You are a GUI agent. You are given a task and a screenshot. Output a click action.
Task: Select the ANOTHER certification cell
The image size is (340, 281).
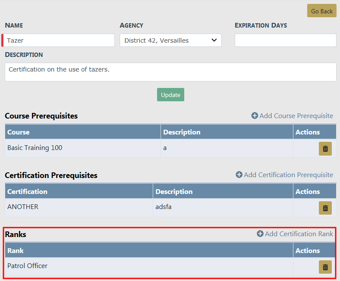pyautogui.click(x=23, y=207)
